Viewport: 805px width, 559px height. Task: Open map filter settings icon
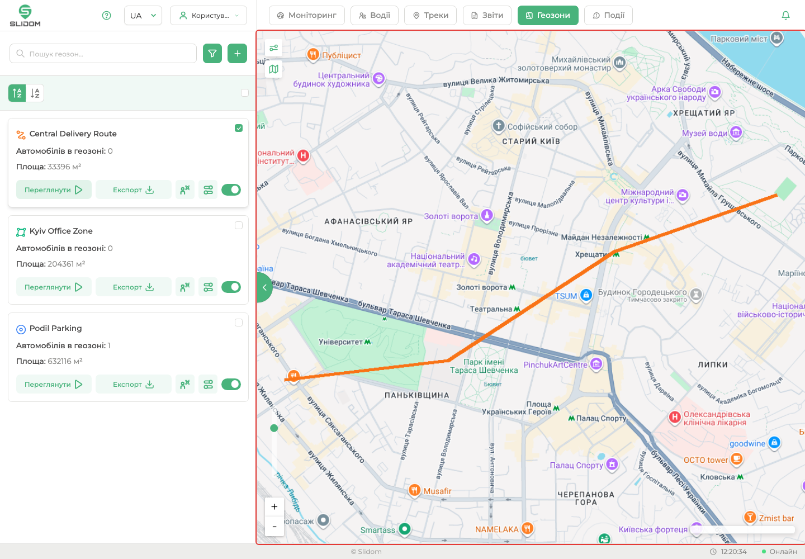[x=274, y=48]
